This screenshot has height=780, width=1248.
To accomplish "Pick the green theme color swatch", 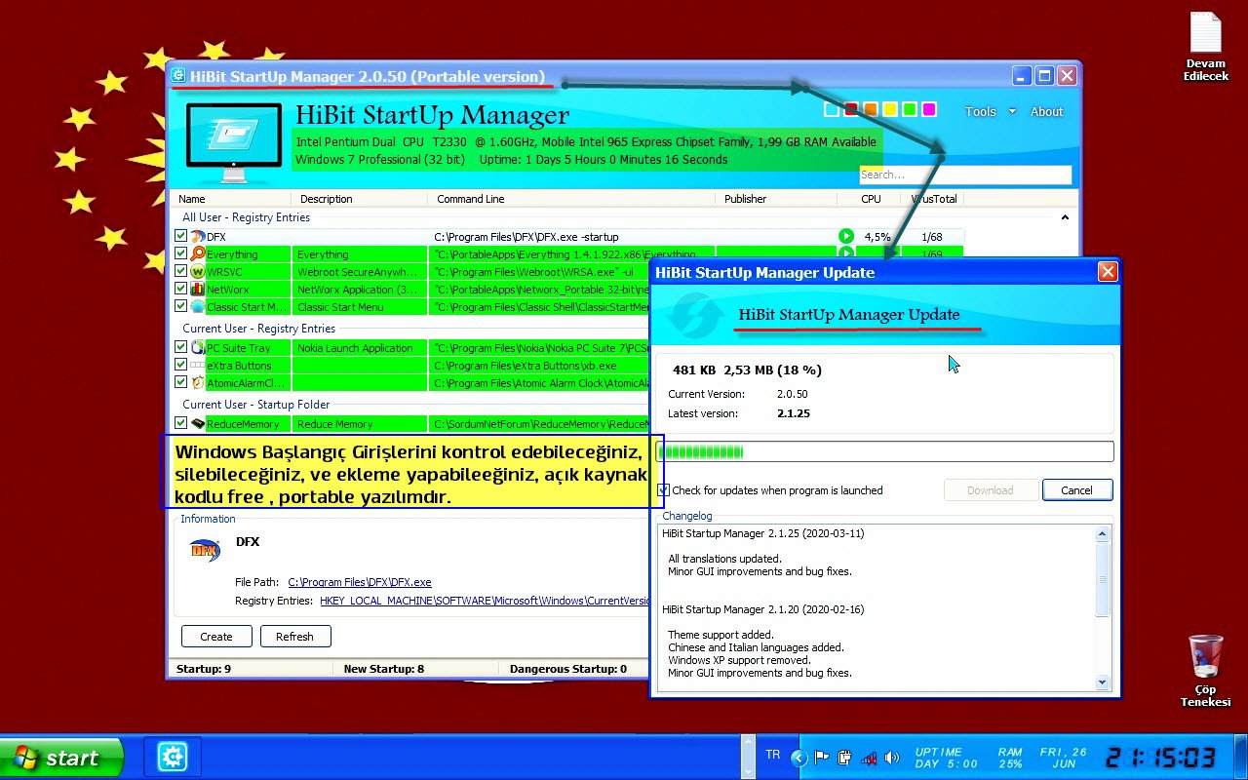I will click(x=910, y=110).
